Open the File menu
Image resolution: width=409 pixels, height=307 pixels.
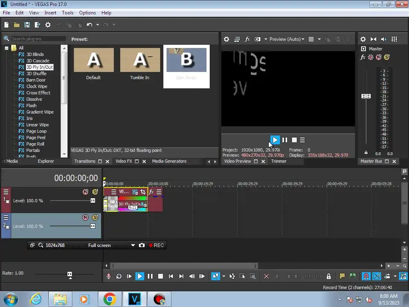pyautogui.click(x=6, y=13)
